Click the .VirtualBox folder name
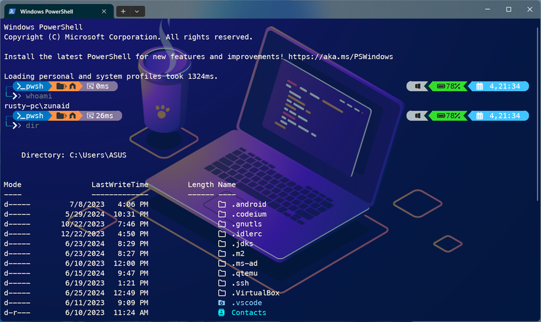 (255, 292)
